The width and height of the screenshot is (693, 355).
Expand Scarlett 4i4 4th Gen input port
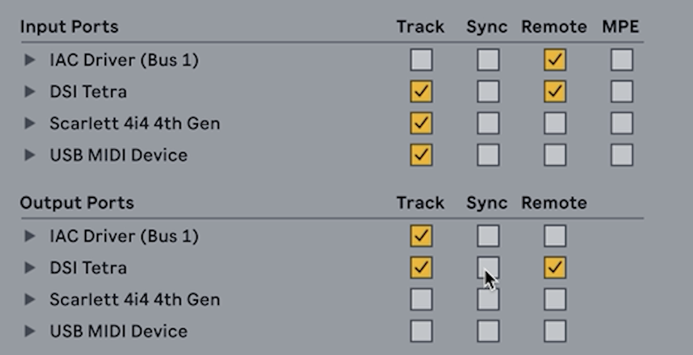[30, 123]
